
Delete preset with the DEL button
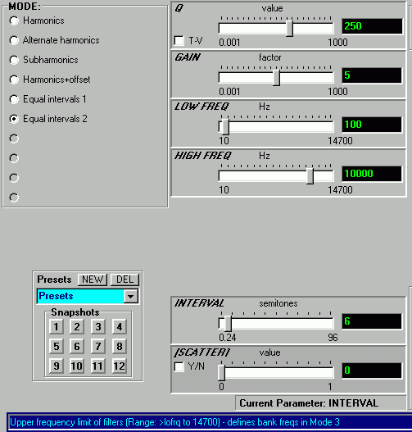pos(125,280)
